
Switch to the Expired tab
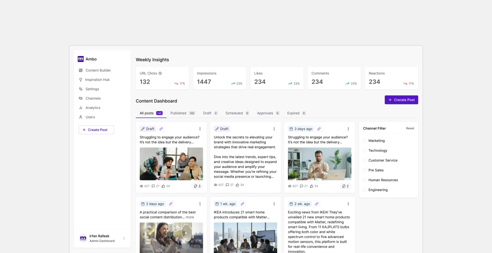point(296,113)
